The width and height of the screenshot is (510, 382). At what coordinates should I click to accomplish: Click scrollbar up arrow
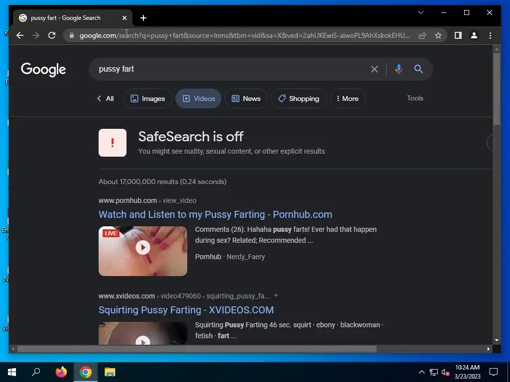497,49
